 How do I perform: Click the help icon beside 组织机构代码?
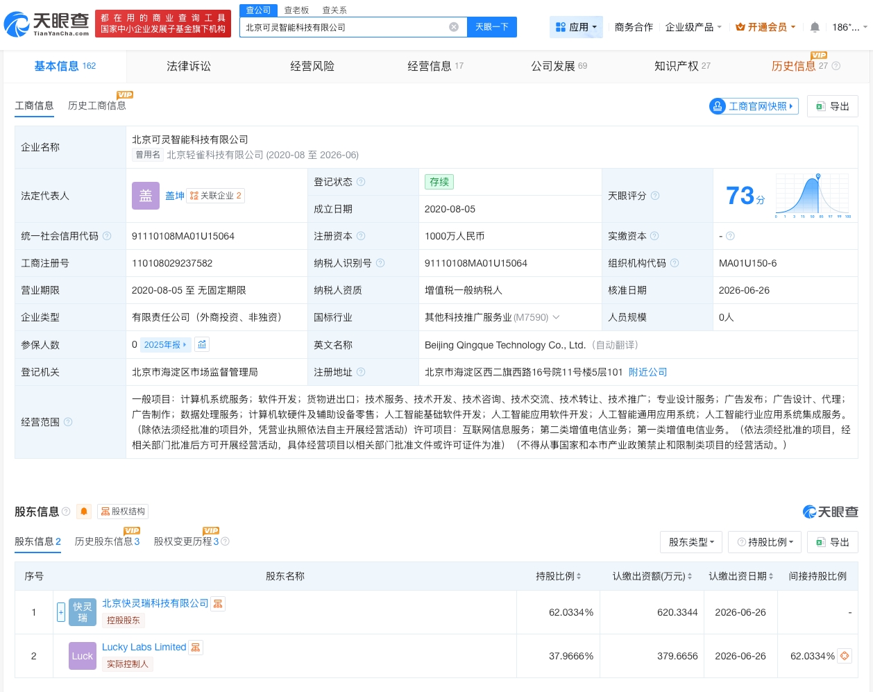point(675,263)
